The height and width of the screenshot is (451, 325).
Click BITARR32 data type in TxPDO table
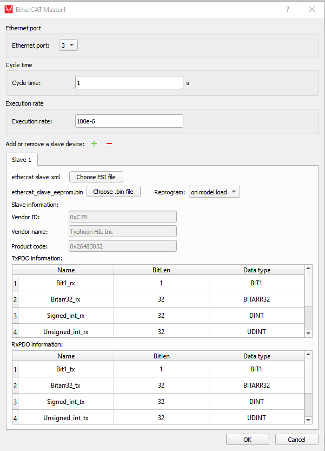(257, 299)
